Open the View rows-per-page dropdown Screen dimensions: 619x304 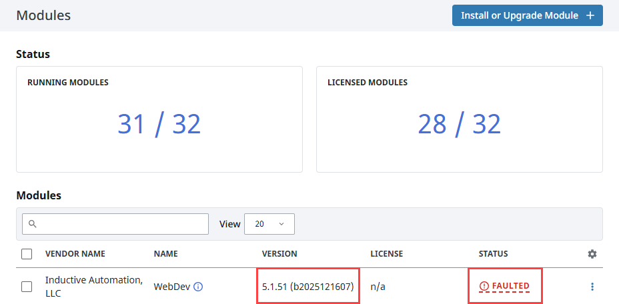click(x=269, y=224)
